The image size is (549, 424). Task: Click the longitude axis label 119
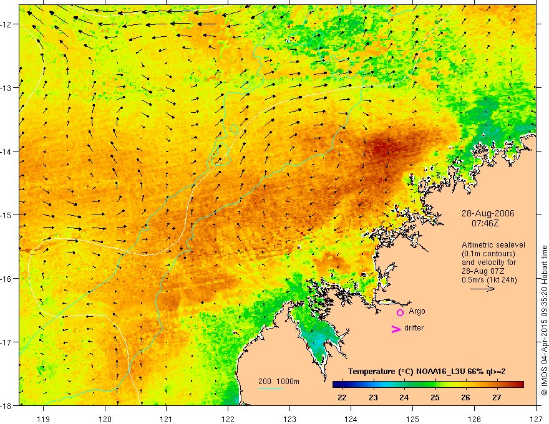click(x=44, y=419)
